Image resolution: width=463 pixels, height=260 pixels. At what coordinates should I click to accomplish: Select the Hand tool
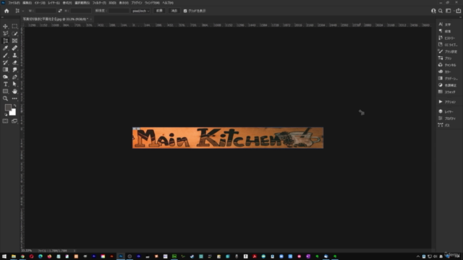point(14,92)
